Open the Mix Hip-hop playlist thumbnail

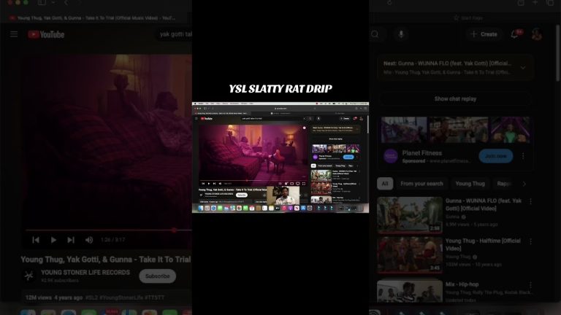[x=410, y=291]
